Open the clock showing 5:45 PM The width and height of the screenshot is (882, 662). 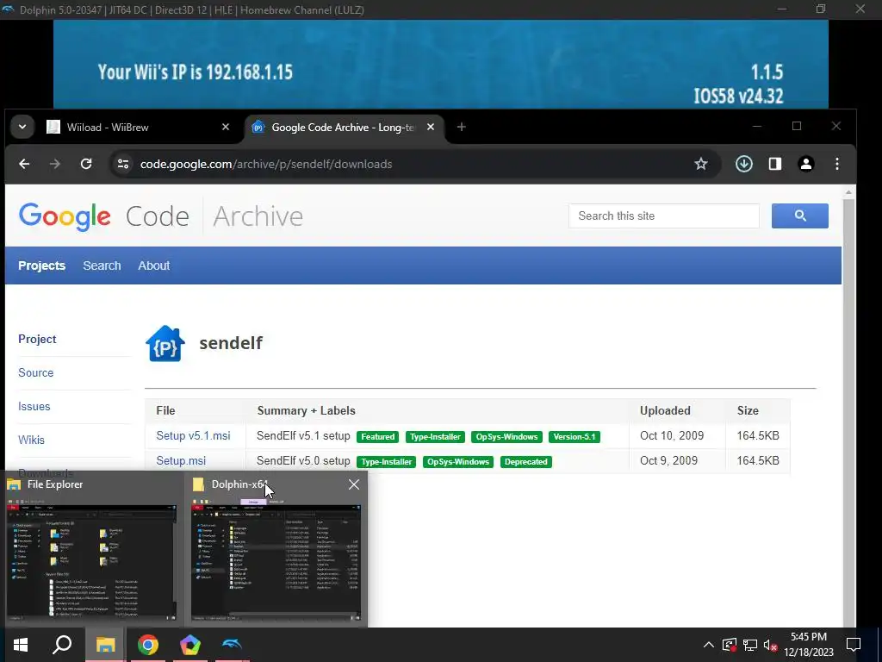[x=809, y=645]
